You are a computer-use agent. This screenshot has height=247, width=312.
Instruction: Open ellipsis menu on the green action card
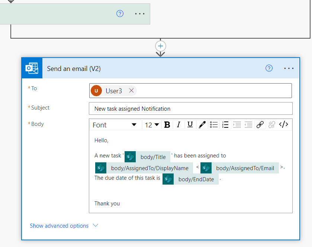click(x=140, y=14)
